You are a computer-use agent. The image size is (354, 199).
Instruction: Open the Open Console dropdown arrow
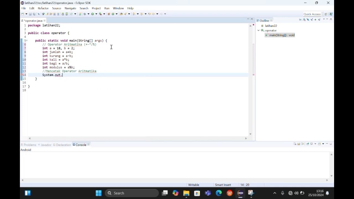323,144
